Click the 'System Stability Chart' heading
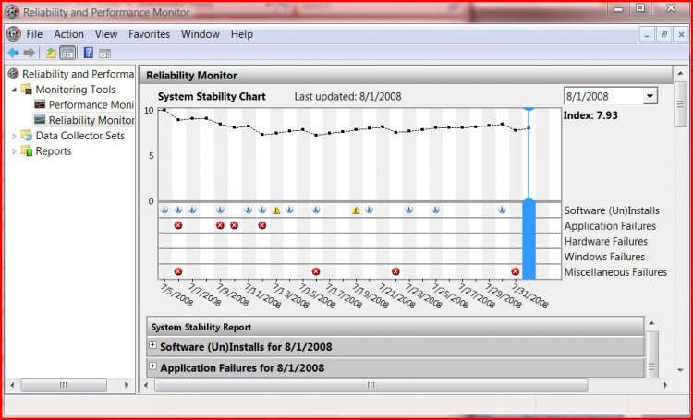Viewport: 693px width, 420px height. tap(212, 96)
